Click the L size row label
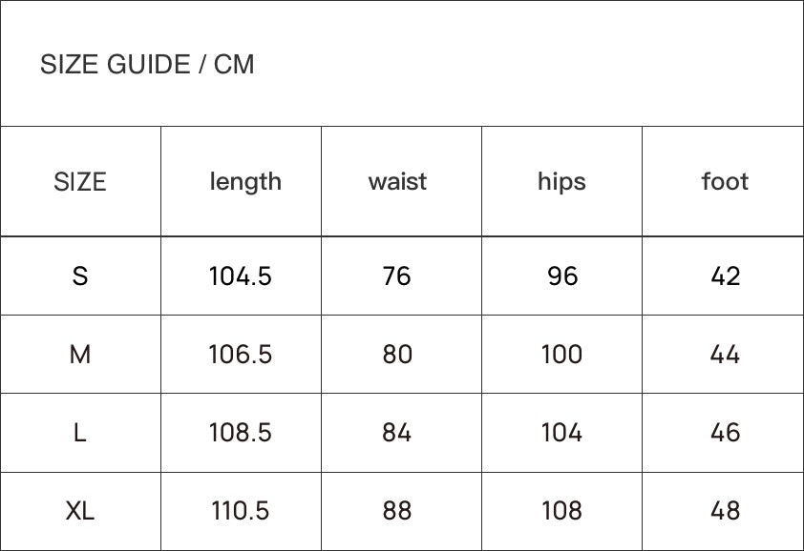This screenshot has height=551, width=804. (x=80, y=433)
